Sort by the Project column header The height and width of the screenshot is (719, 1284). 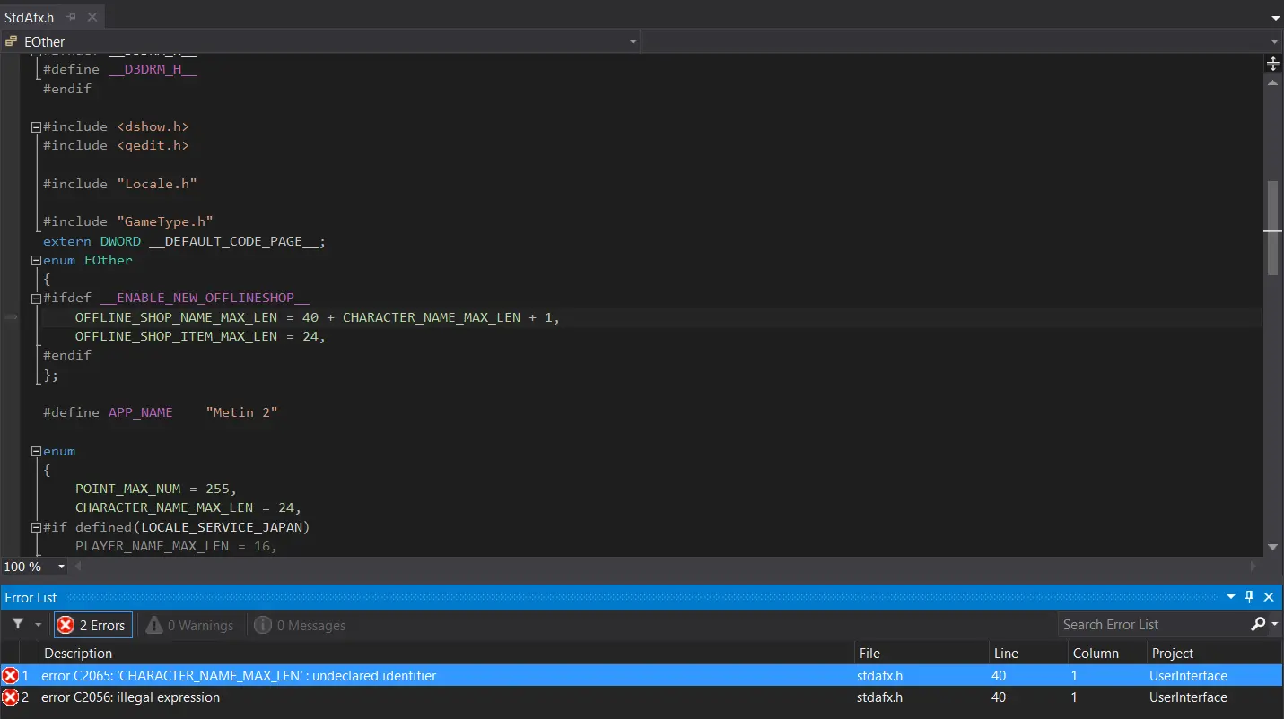1214,653
